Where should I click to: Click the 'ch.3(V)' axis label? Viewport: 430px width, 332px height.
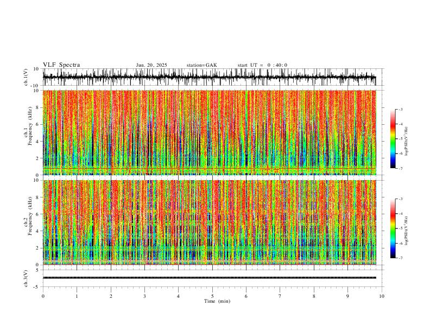[26, 278]
